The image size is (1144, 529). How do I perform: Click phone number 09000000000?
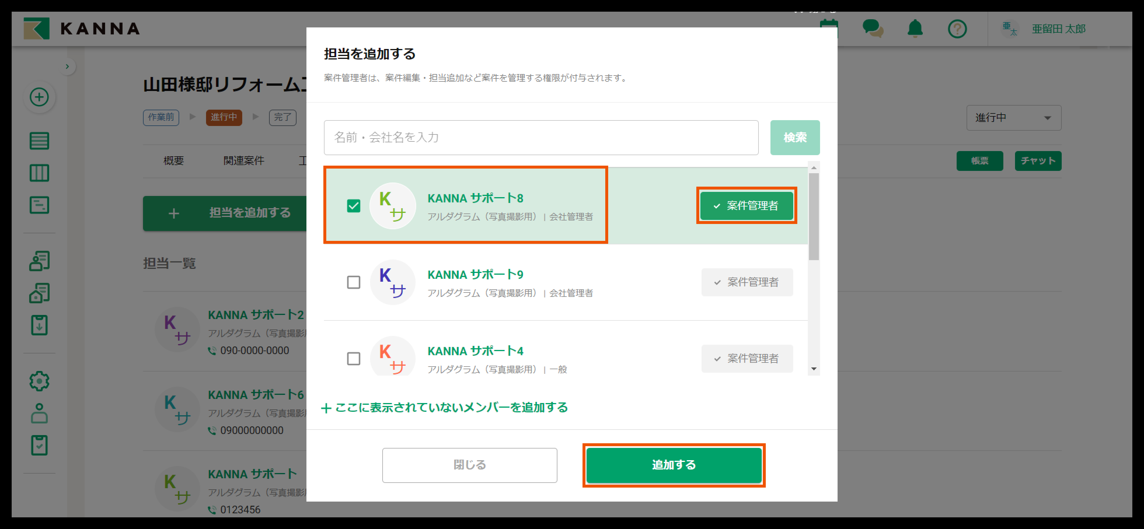coord(252,430)
